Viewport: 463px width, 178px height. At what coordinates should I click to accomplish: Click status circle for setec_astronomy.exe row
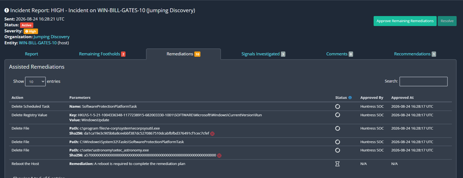(x=338, y=150)
